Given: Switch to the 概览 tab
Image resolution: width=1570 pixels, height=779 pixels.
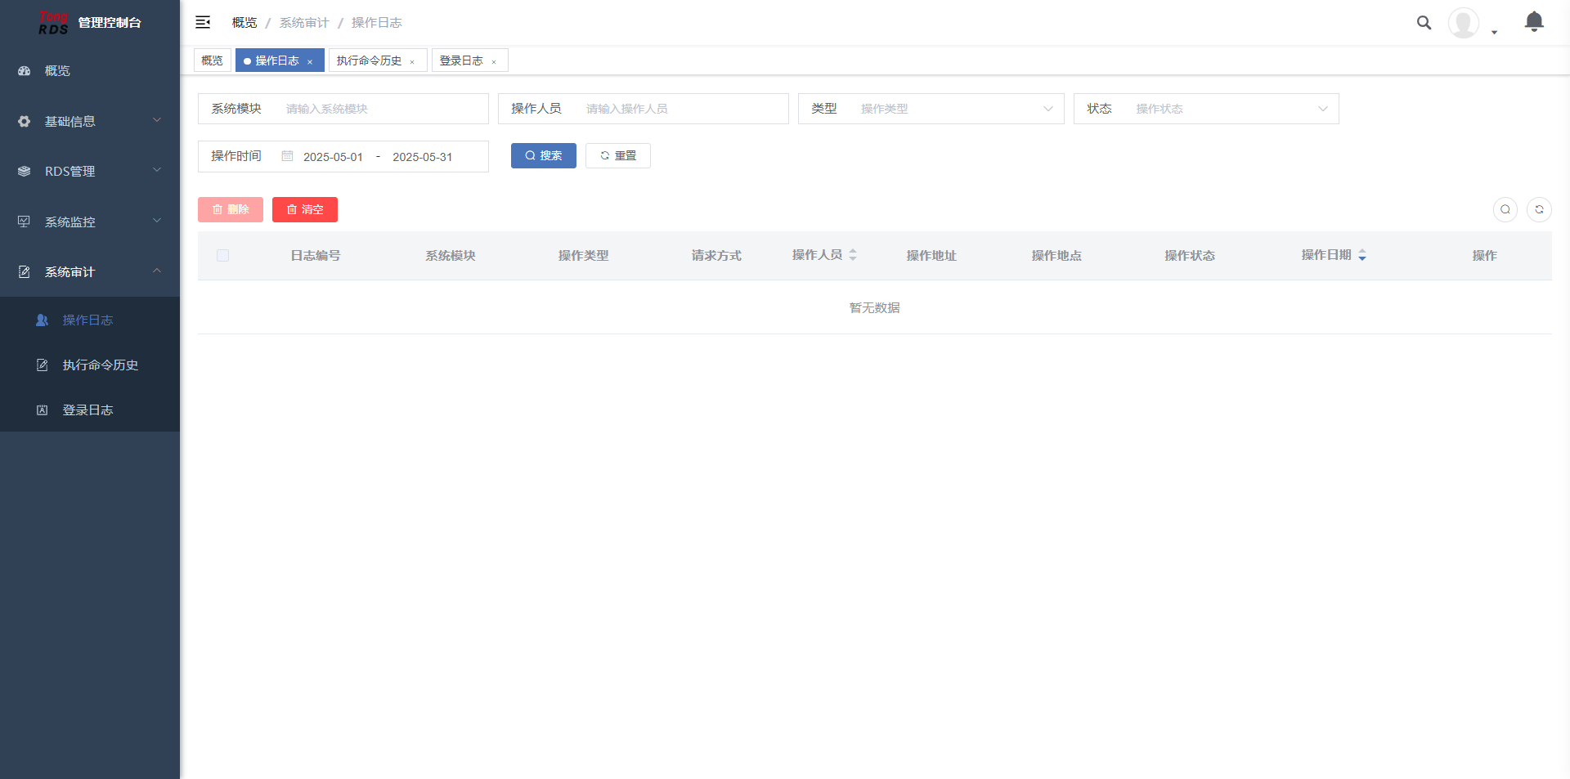Looking at the screenshot, I should tap(213, 60).
